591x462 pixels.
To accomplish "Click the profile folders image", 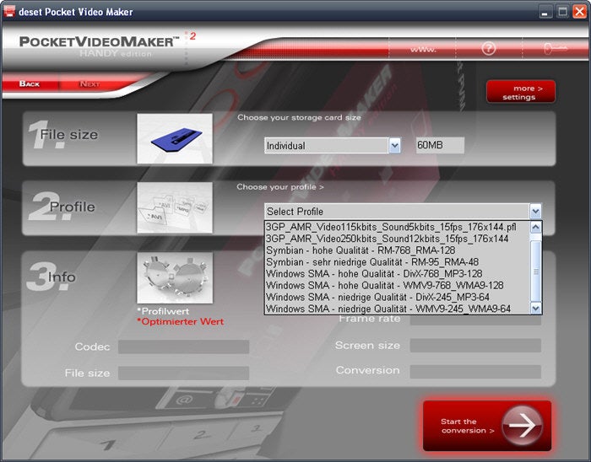I will tap(175, 207).
